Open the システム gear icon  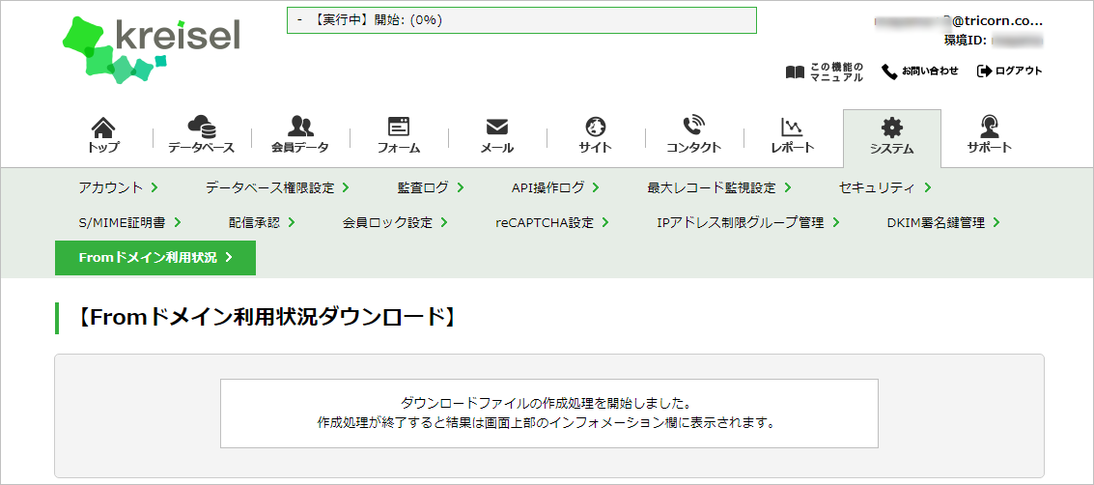[x=891, y=127]
